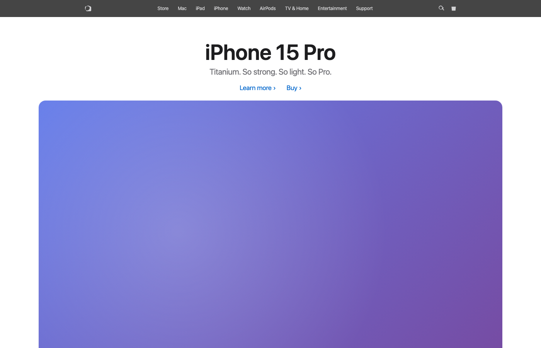This screenshot has height=348, width=541.
Task: Go to the Entertainment section
Action: [332, 9]
